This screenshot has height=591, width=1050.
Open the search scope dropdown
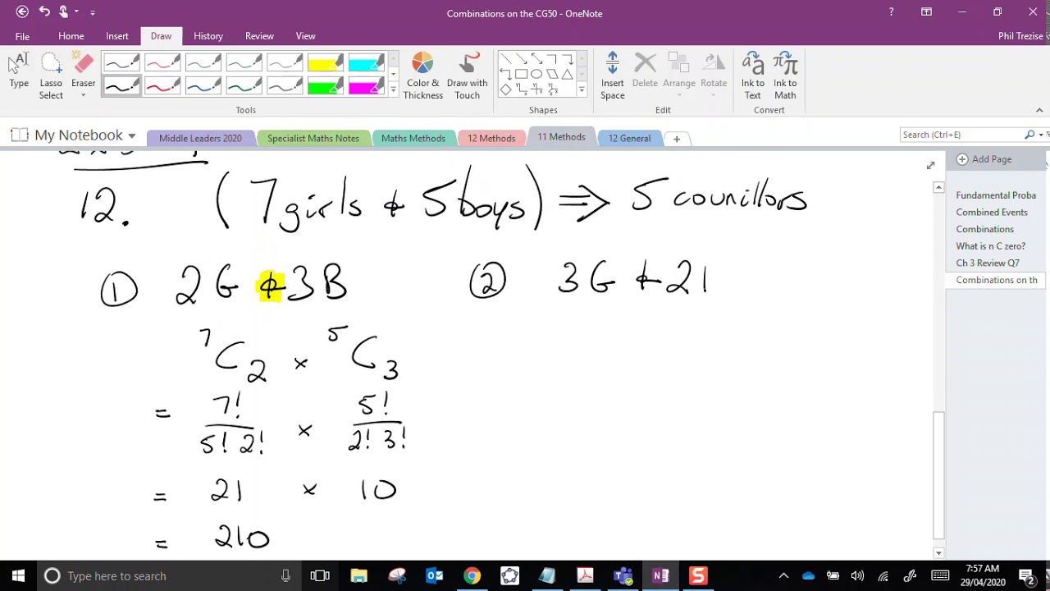tap(1041, 135)
